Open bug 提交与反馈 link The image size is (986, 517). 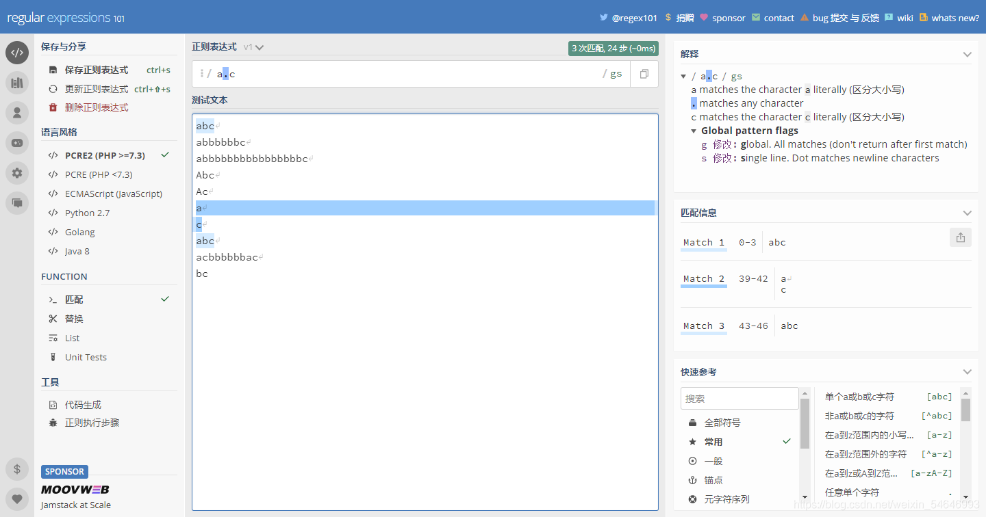click(839, 18)
